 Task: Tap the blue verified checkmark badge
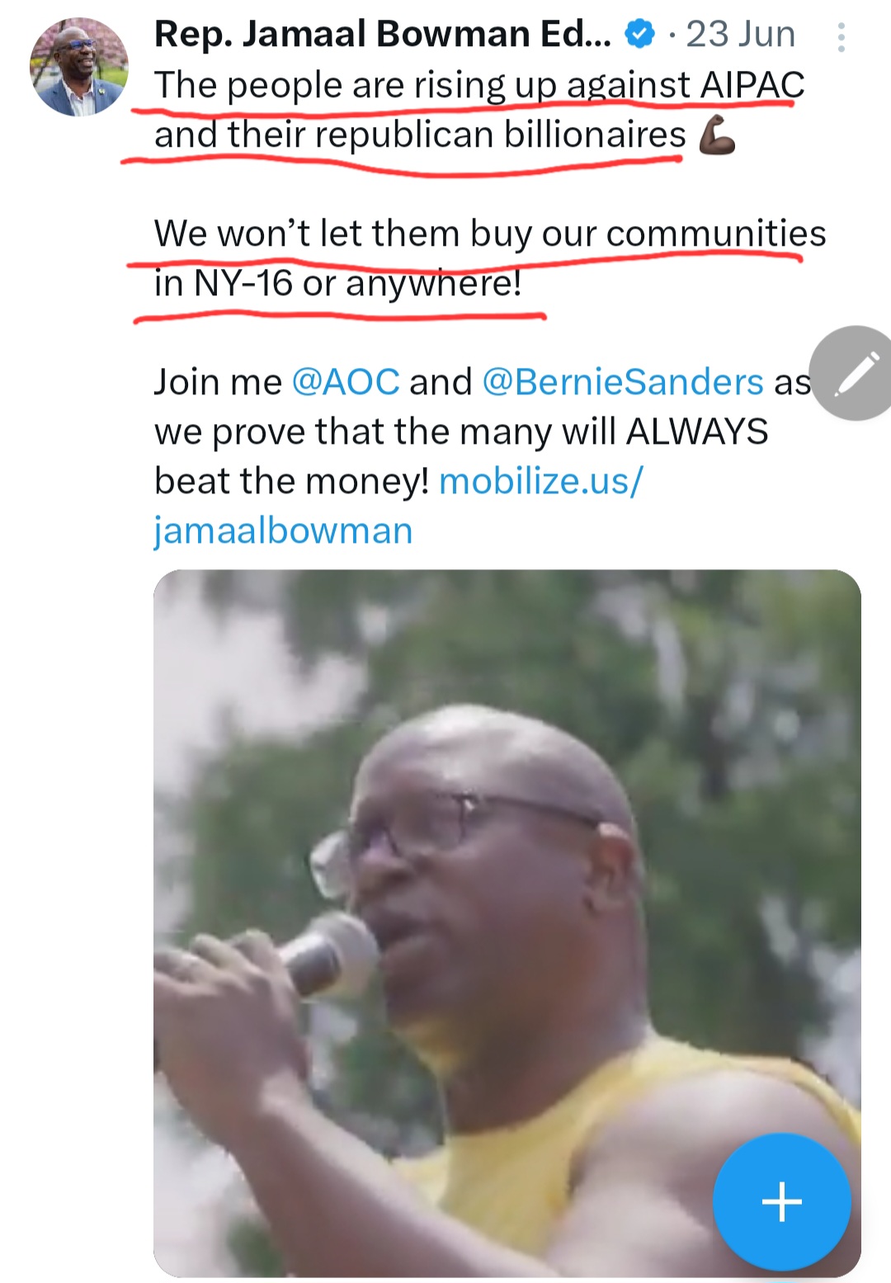click(639, 35)
